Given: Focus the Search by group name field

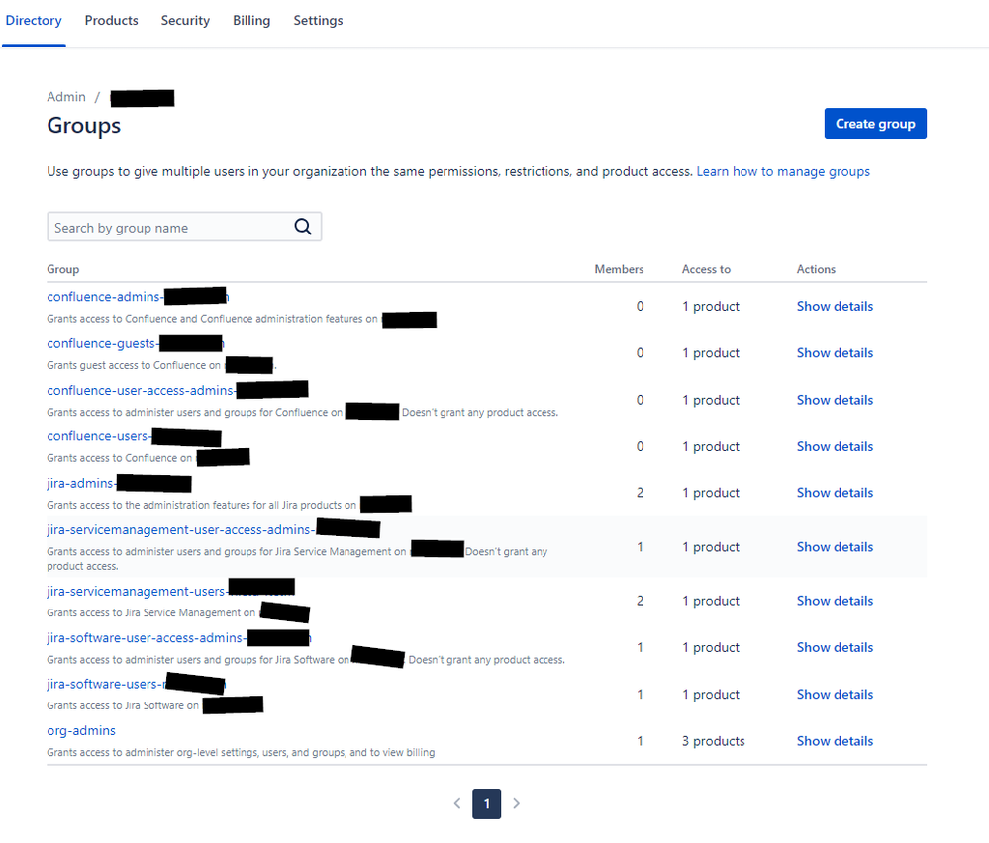Looking at the screenshot, I should 168,228.
